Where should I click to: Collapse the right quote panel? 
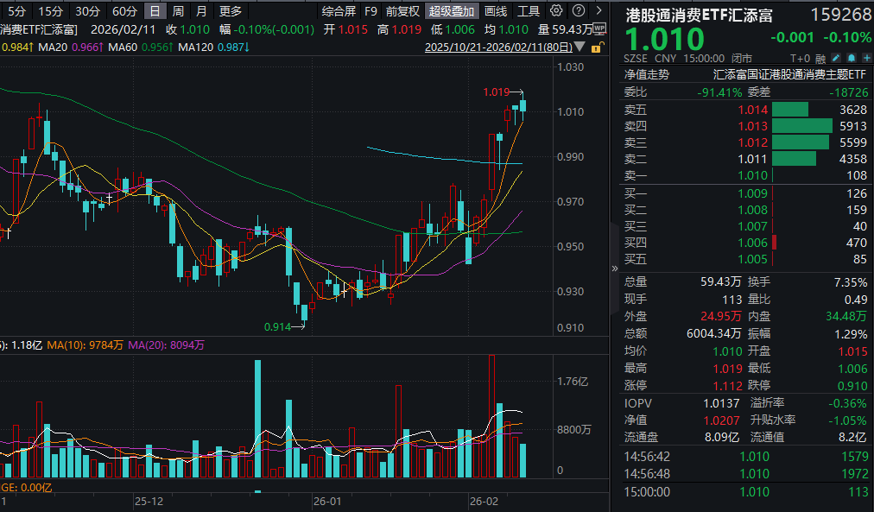coord(615,268)
